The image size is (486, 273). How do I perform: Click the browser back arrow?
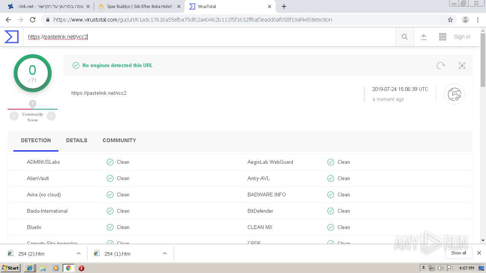[8, 20]
